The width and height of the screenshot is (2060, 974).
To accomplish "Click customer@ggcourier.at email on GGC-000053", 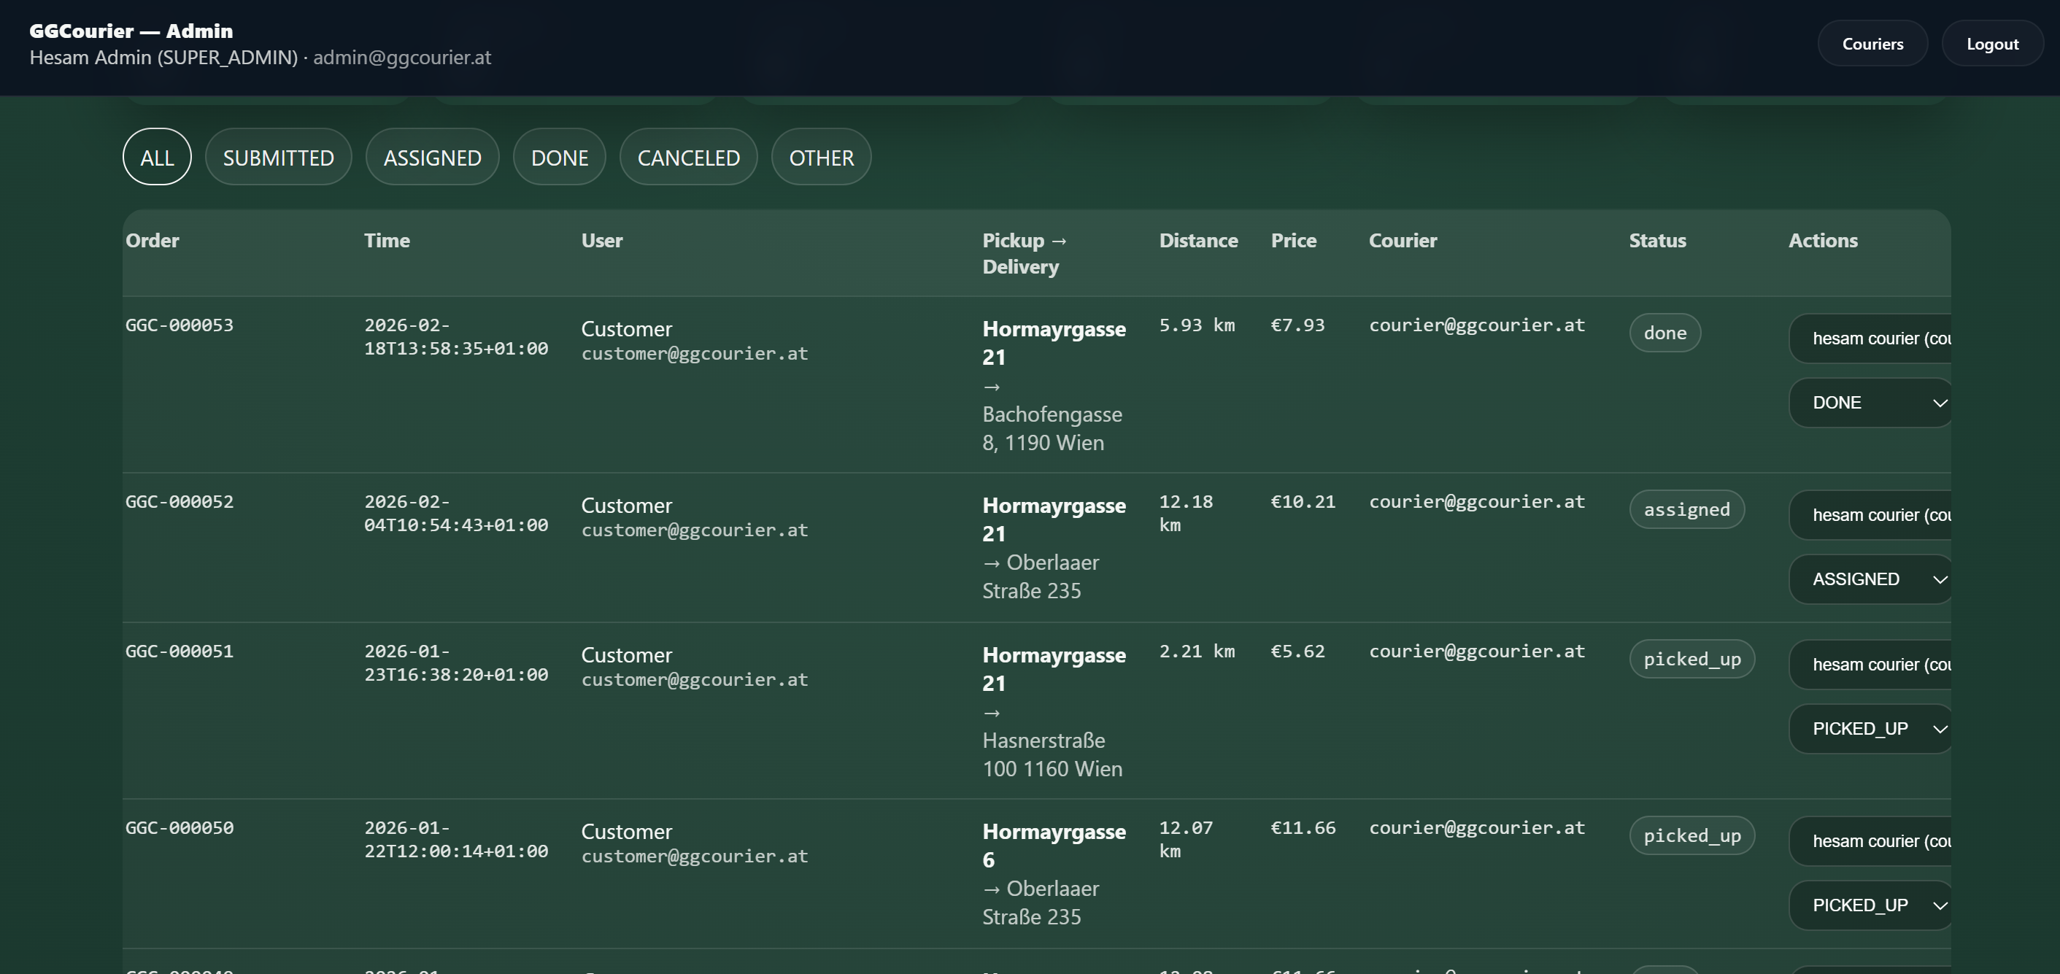I will [695, 353].
